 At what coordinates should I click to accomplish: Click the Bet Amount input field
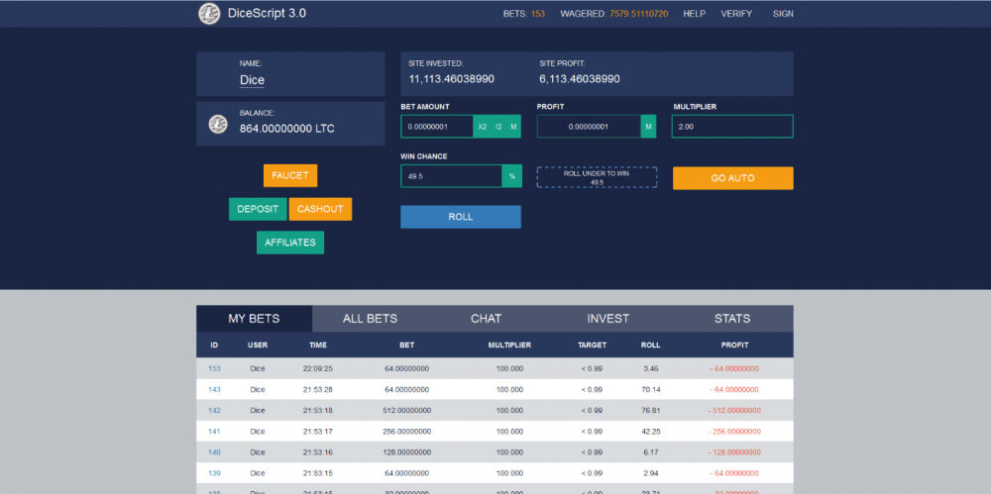tap(437, 127)
